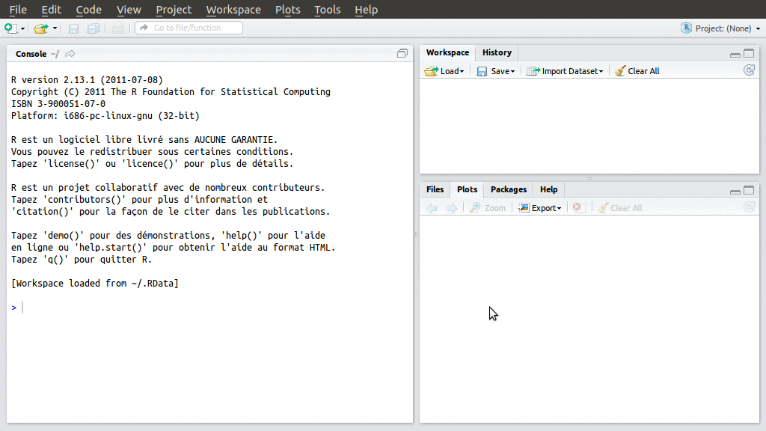Screen dimensions: 766x431
Task: Open the Import Dataset dropdown
Action: click(565, 71)
